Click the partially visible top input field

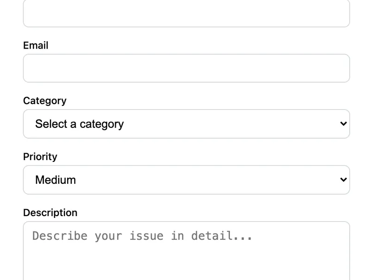pyautogui.click(x=186, y=14)
